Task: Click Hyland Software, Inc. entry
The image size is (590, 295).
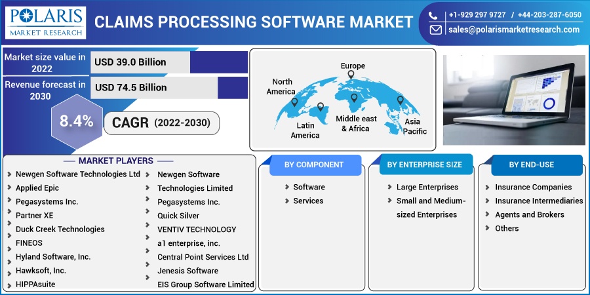Action: 53,257
